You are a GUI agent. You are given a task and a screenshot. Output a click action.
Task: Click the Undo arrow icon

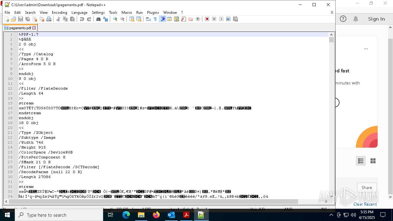click(82, 19)
